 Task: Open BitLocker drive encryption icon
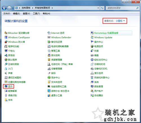tap(6, 33)
